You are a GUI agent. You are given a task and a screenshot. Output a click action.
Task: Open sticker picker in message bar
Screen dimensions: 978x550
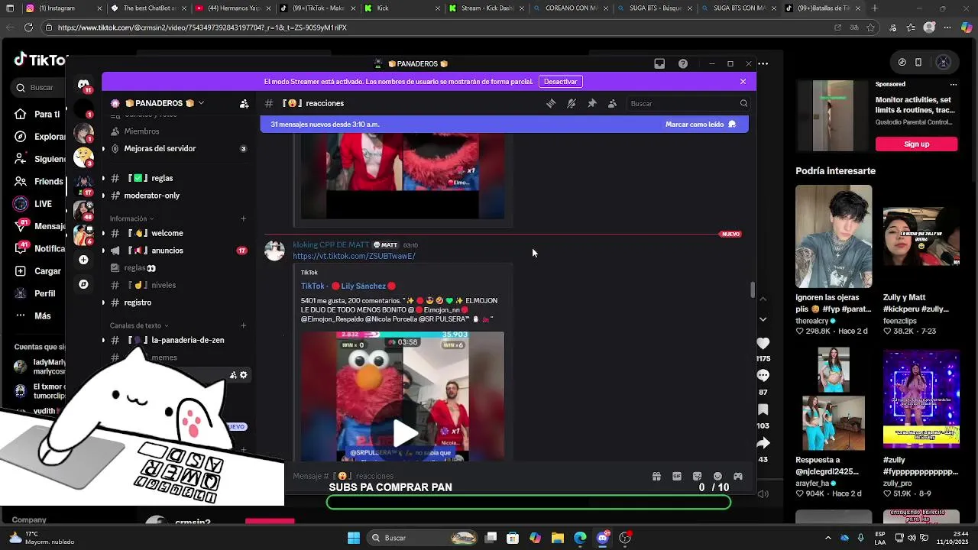pos(697,476)
